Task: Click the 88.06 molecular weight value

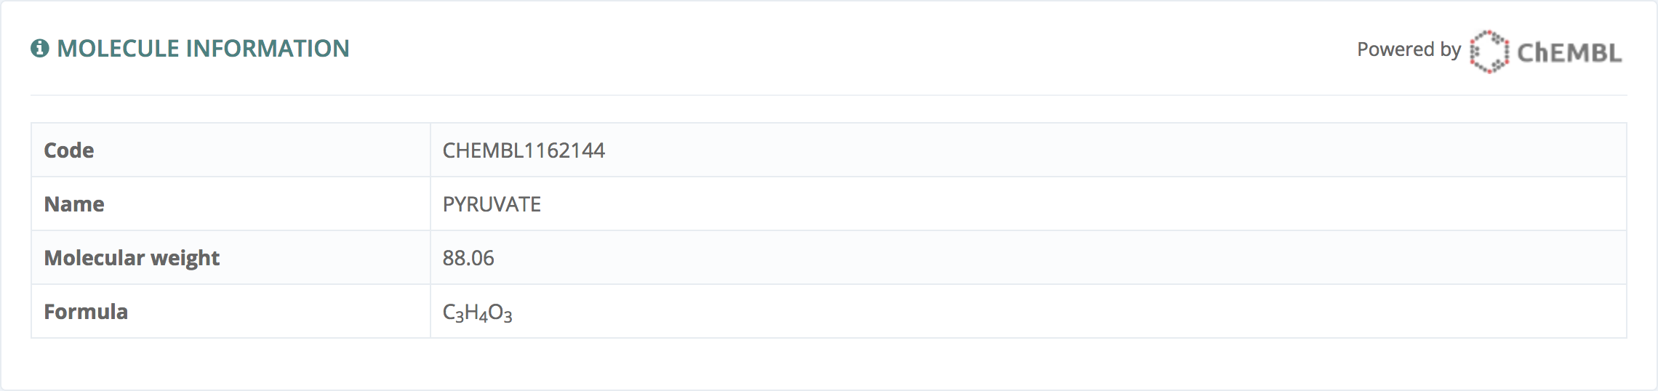Action: pyautogui.click(x=468, y=258)
